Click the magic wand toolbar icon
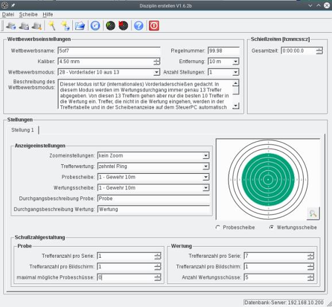This screenshot has width=332, height=307. [52, 26]
